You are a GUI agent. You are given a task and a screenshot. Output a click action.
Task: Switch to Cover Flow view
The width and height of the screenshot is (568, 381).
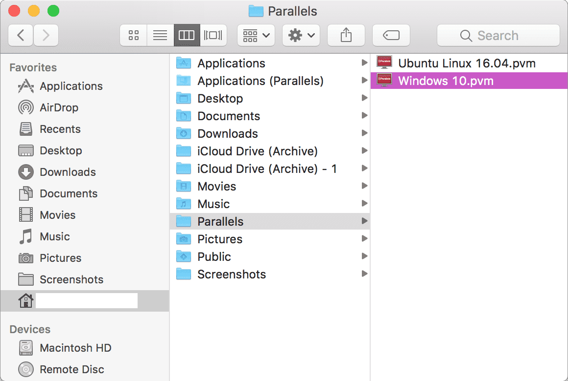213,35
